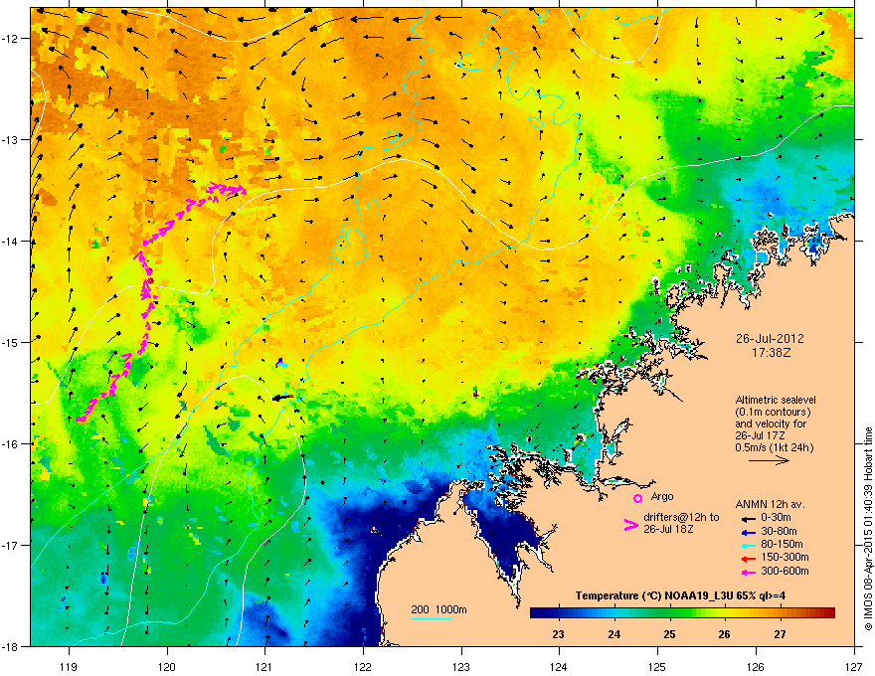Screen dimensions: 875x676
Task: Click latitude axis label -18
Action: click(11, 646)
